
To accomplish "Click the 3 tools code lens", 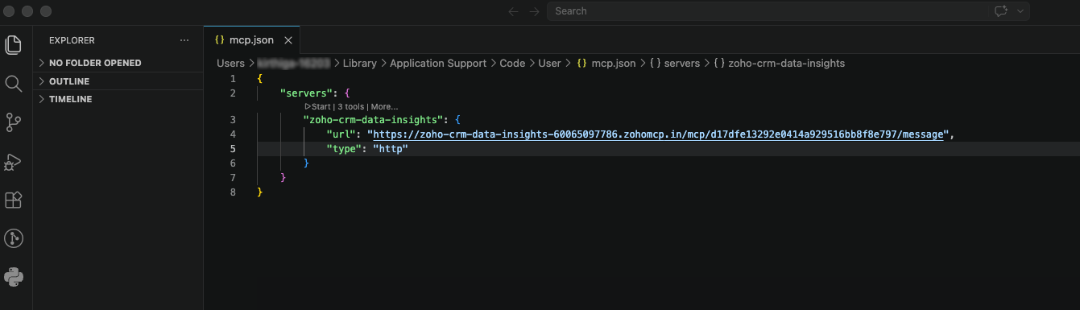I will click(351, 107).
